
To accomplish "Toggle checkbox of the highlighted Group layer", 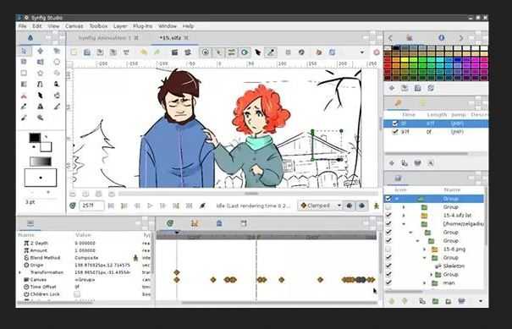I will point(388,199).
